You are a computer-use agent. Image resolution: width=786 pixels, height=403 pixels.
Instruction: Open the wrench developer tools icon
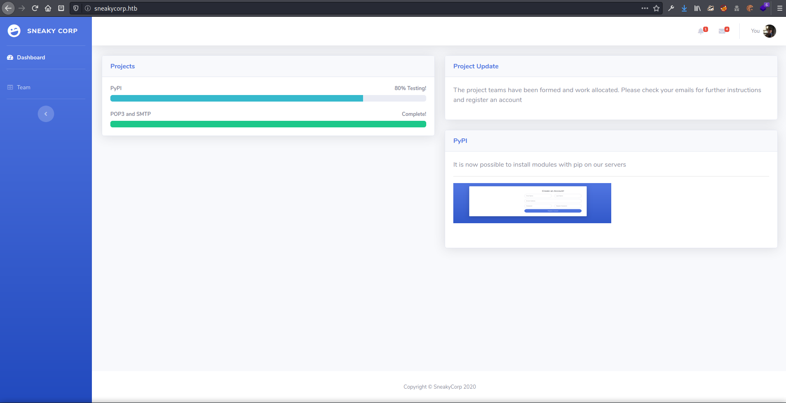tap(671, 8)
